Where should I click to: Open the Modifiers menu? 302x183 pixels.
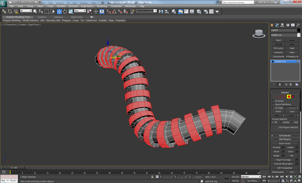point(61,6)
